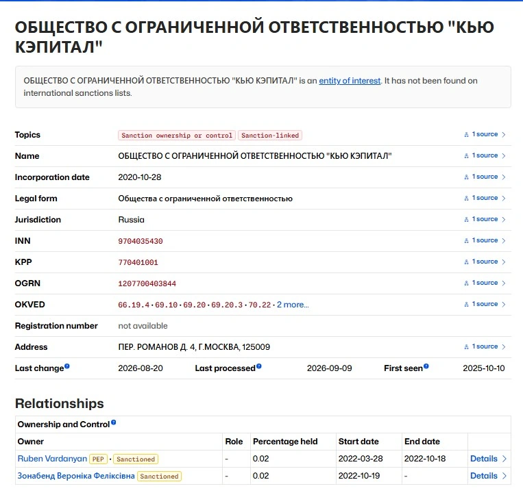Click the source icon in Address row

(466, 346)
